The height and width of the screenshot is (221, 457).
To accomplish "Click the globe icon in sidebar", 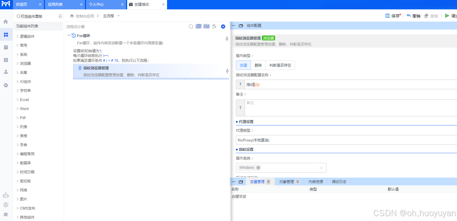I will pos(6,205).
